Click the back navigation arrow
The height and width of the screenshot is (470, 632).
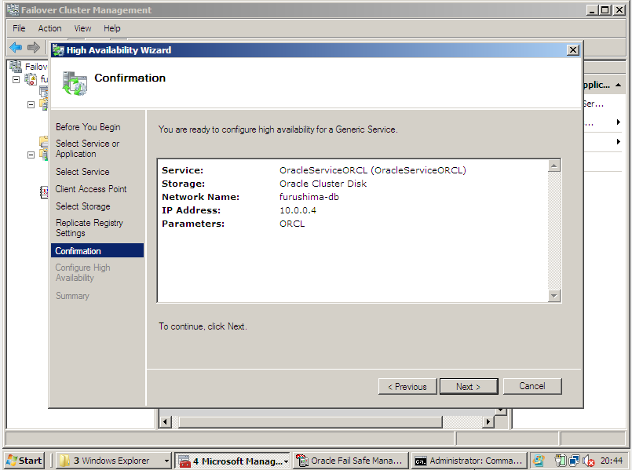point(15,49)
